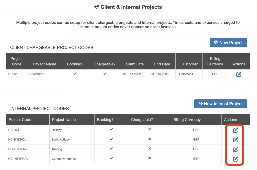Select the NC-BNKHOL project code cell
The width and height of the screenshot is (257, 170).
[x=17, y=140]
